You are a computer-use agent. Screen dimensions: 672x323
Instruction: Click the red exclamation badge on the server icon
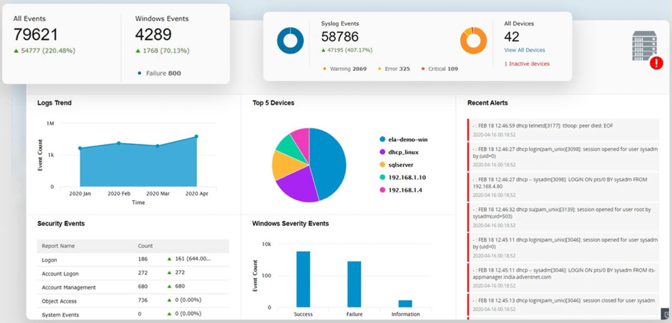coord(656,63)
